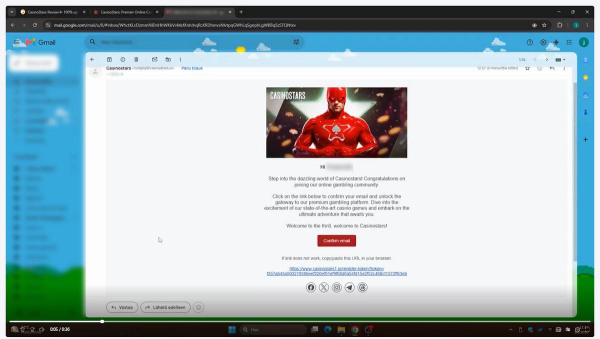The image size is (600, 339).
Task: Click the video progress bar handle
Action: tap(102, 321)
